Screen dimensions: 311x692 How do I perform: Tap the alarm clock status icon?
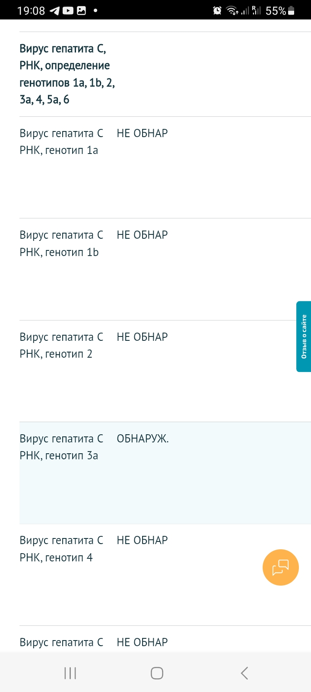[217, 10]
